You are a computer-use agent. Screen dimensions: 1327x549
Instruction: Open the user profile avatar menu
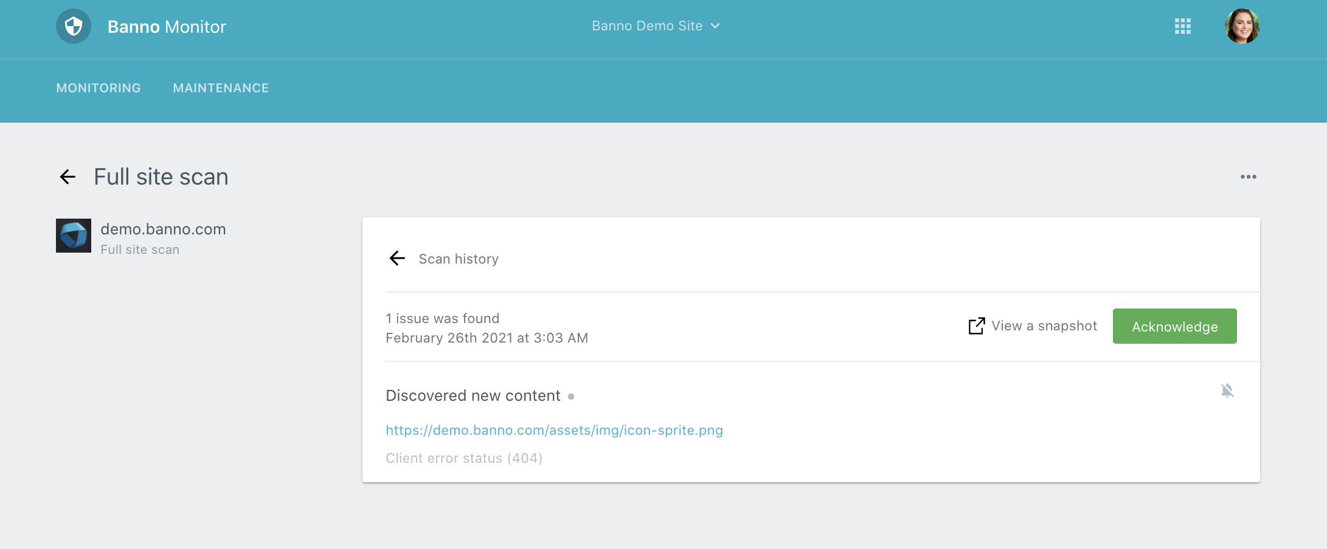click(x=1242, y=26)
